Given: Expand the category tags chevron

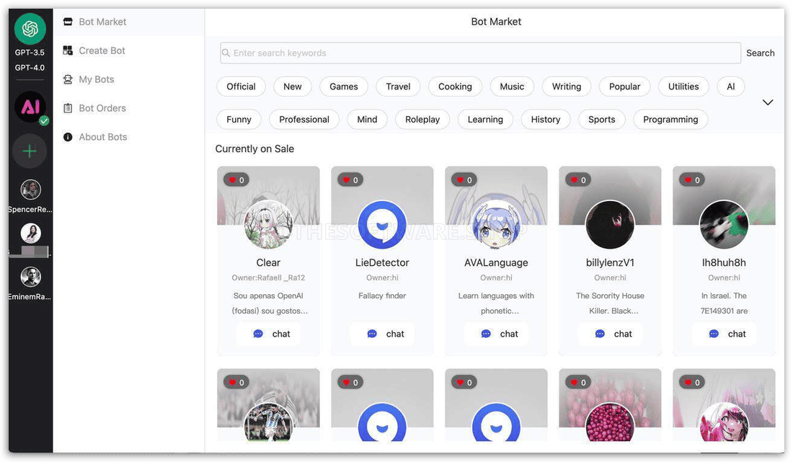Looking at the screenshot, I should tap(767, 102).
